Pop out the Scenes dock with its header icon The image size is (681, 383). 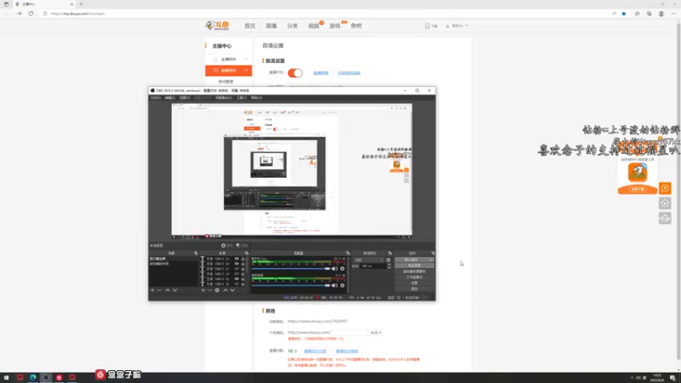tap(196, 253)
